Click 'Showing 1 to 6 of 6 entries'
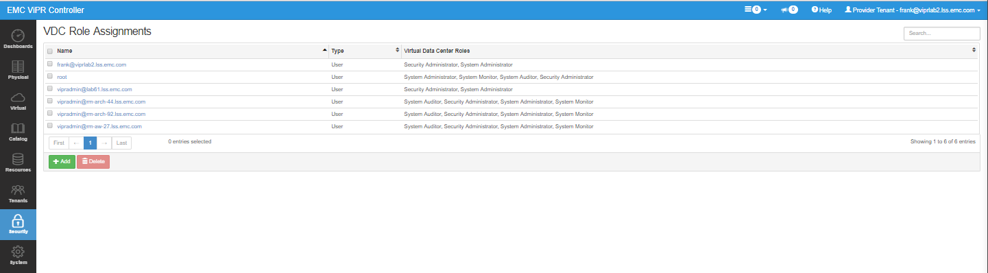The width and height of the screenshot is (988, 273). pyautogui.click(x=943, y=142)
